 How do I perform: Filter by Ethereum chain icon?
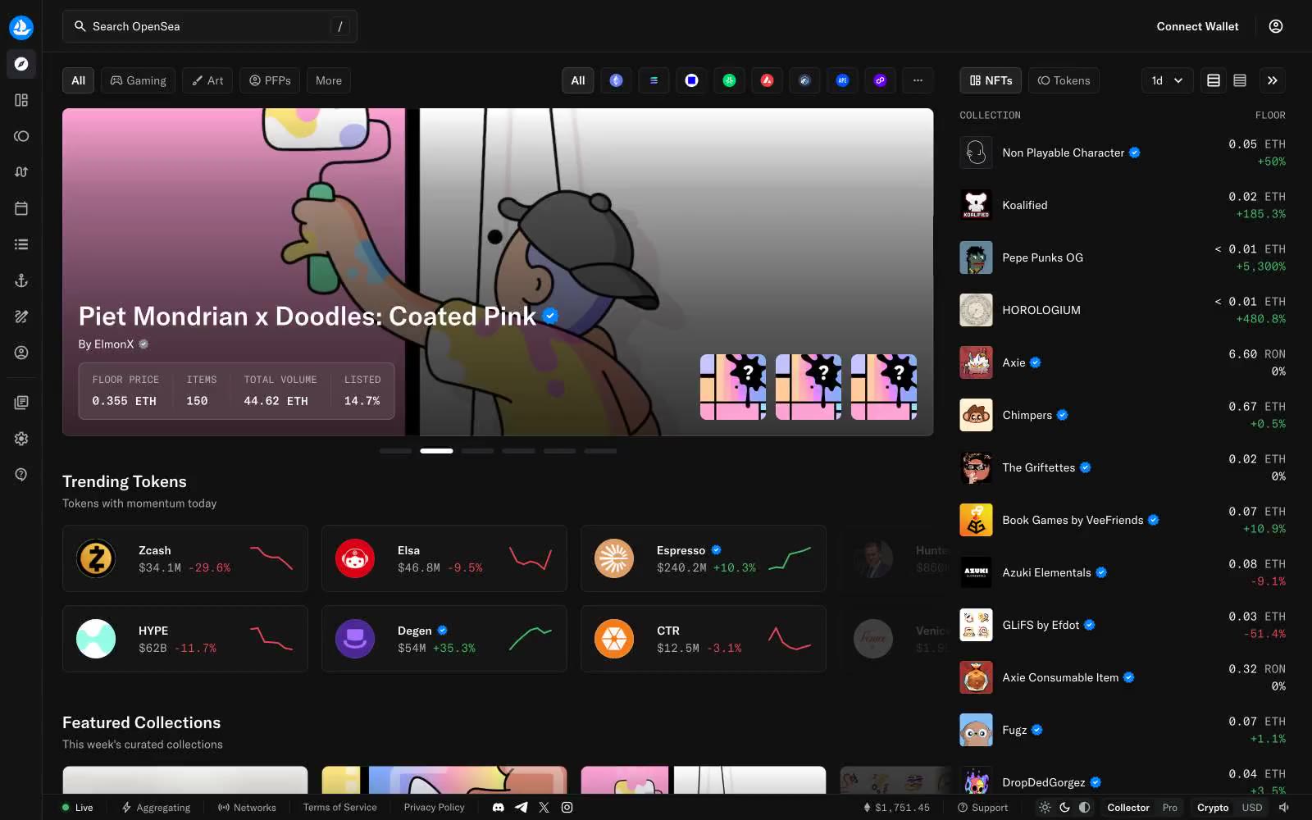616,80
